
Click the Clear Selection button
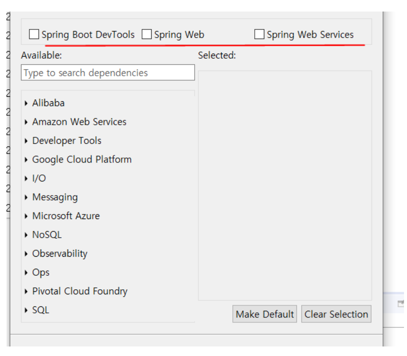[x=336, y=314]
